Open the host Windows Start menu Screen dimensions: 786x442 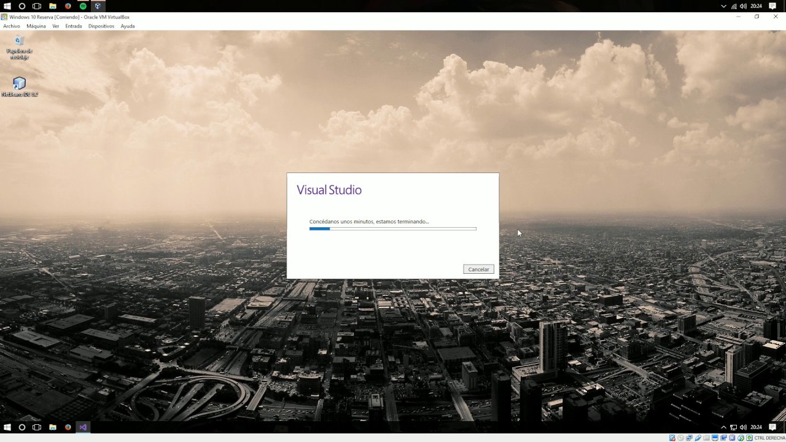pos(7,6)
